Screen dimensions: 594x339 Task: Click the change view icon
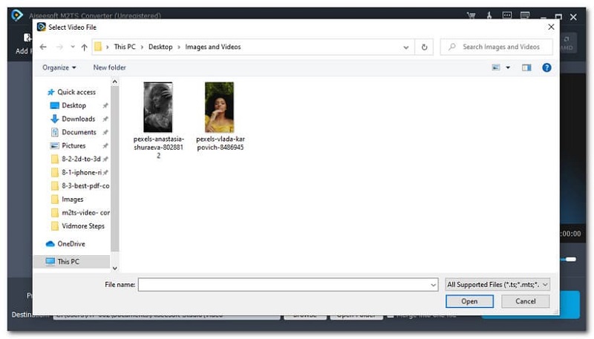point(496,68)
